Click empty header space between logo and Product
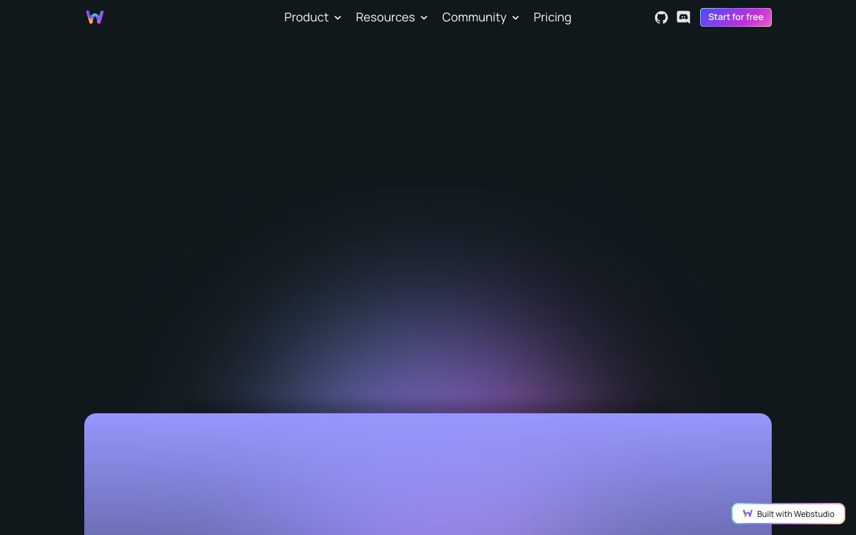Screen dimensions: 856x535 point(194,17)
